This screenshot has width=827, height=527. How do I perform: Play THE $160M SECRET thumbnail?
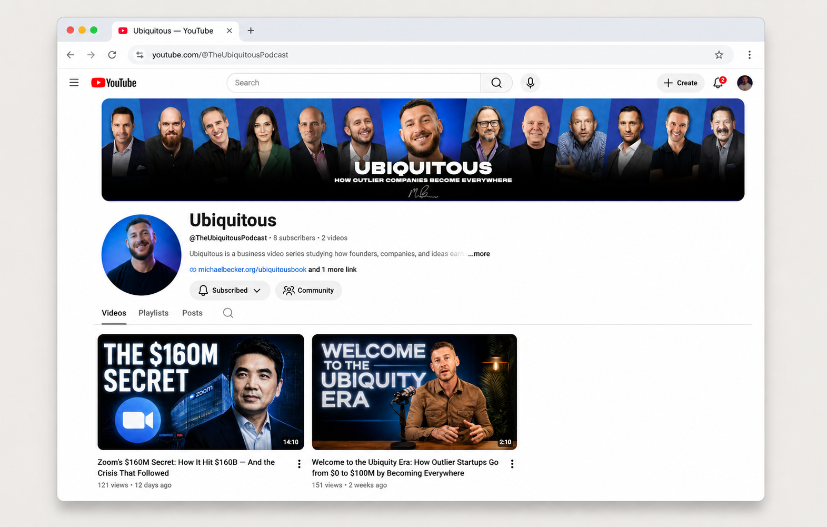201,392
